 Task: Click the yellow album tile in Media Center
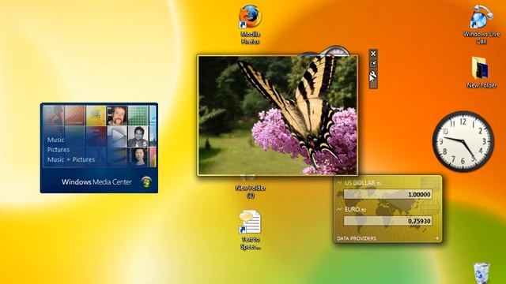96,116
